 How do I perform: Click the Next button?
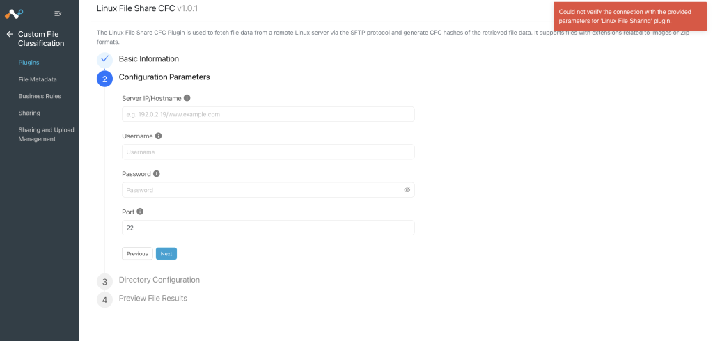(x=166, y=254)
